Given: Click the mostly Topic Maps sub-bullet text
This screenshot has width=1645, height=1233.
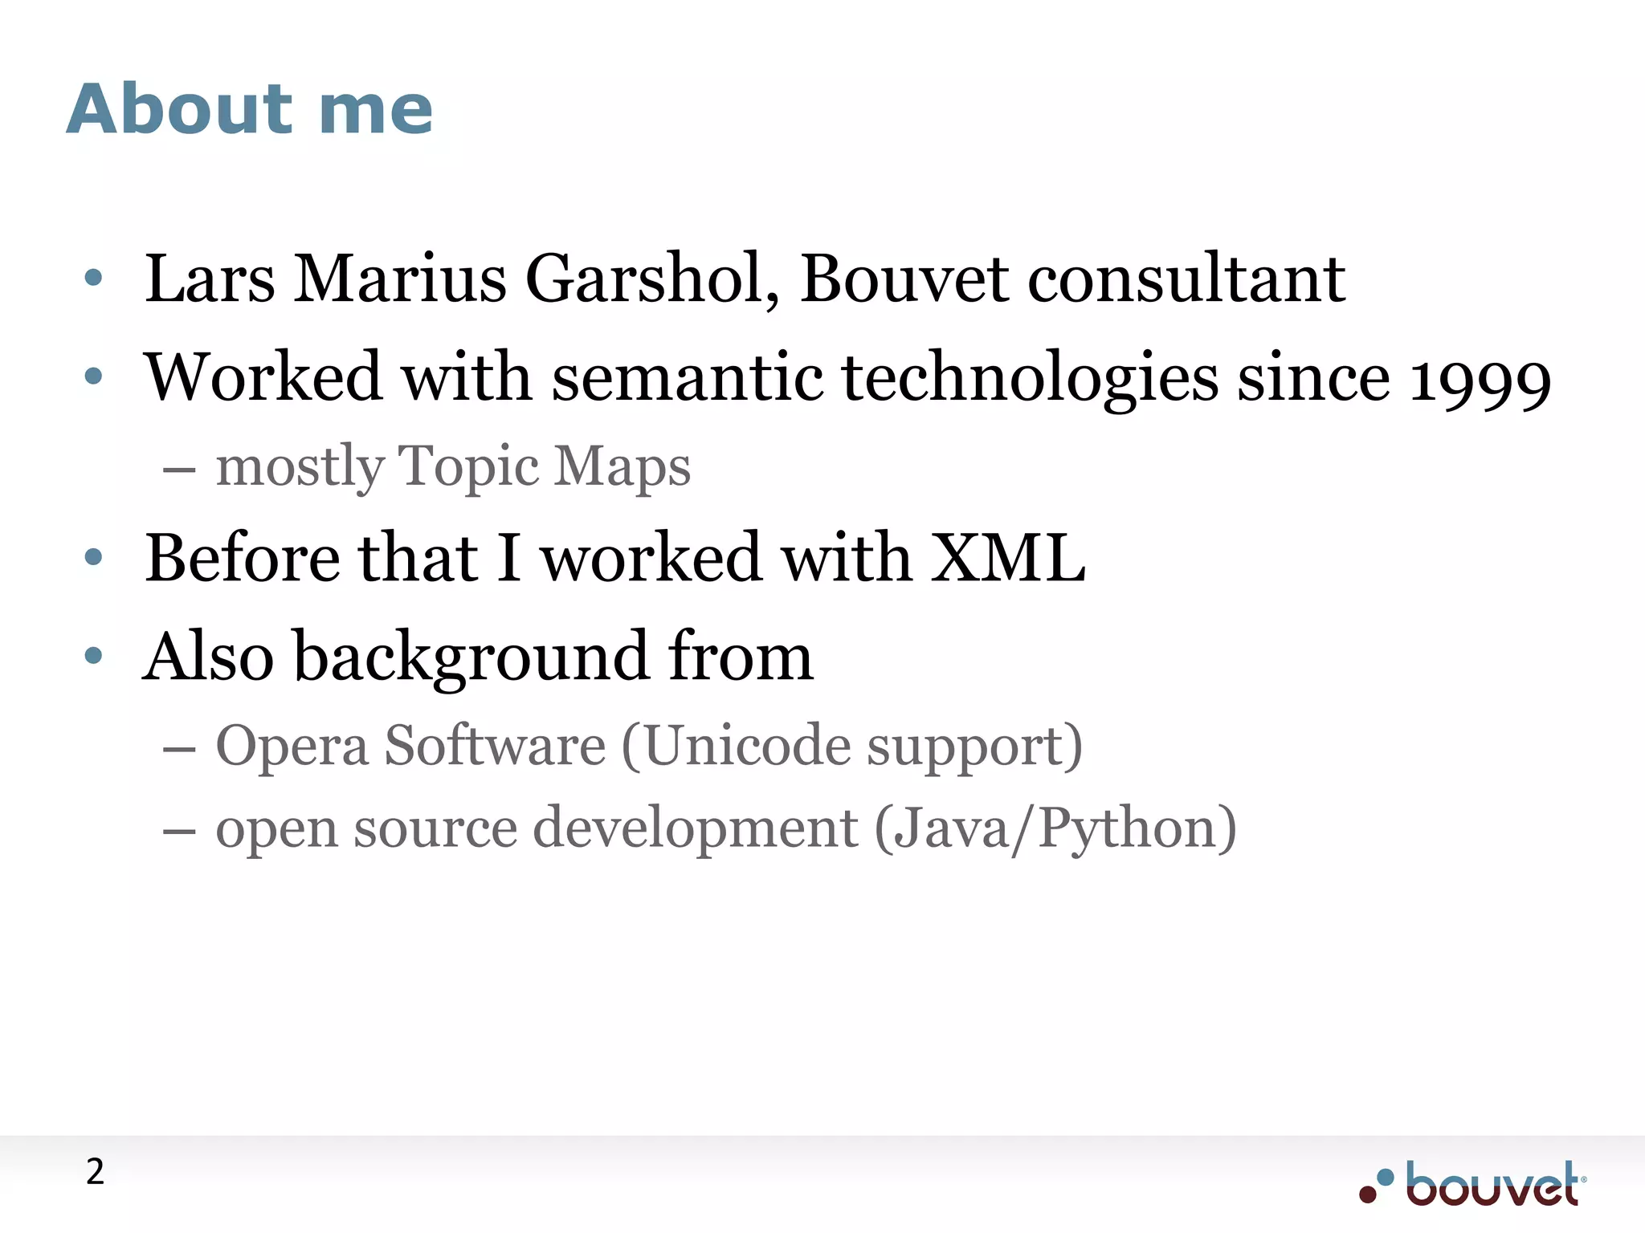Looking at the screenshot, I should [x=453, y=466].
